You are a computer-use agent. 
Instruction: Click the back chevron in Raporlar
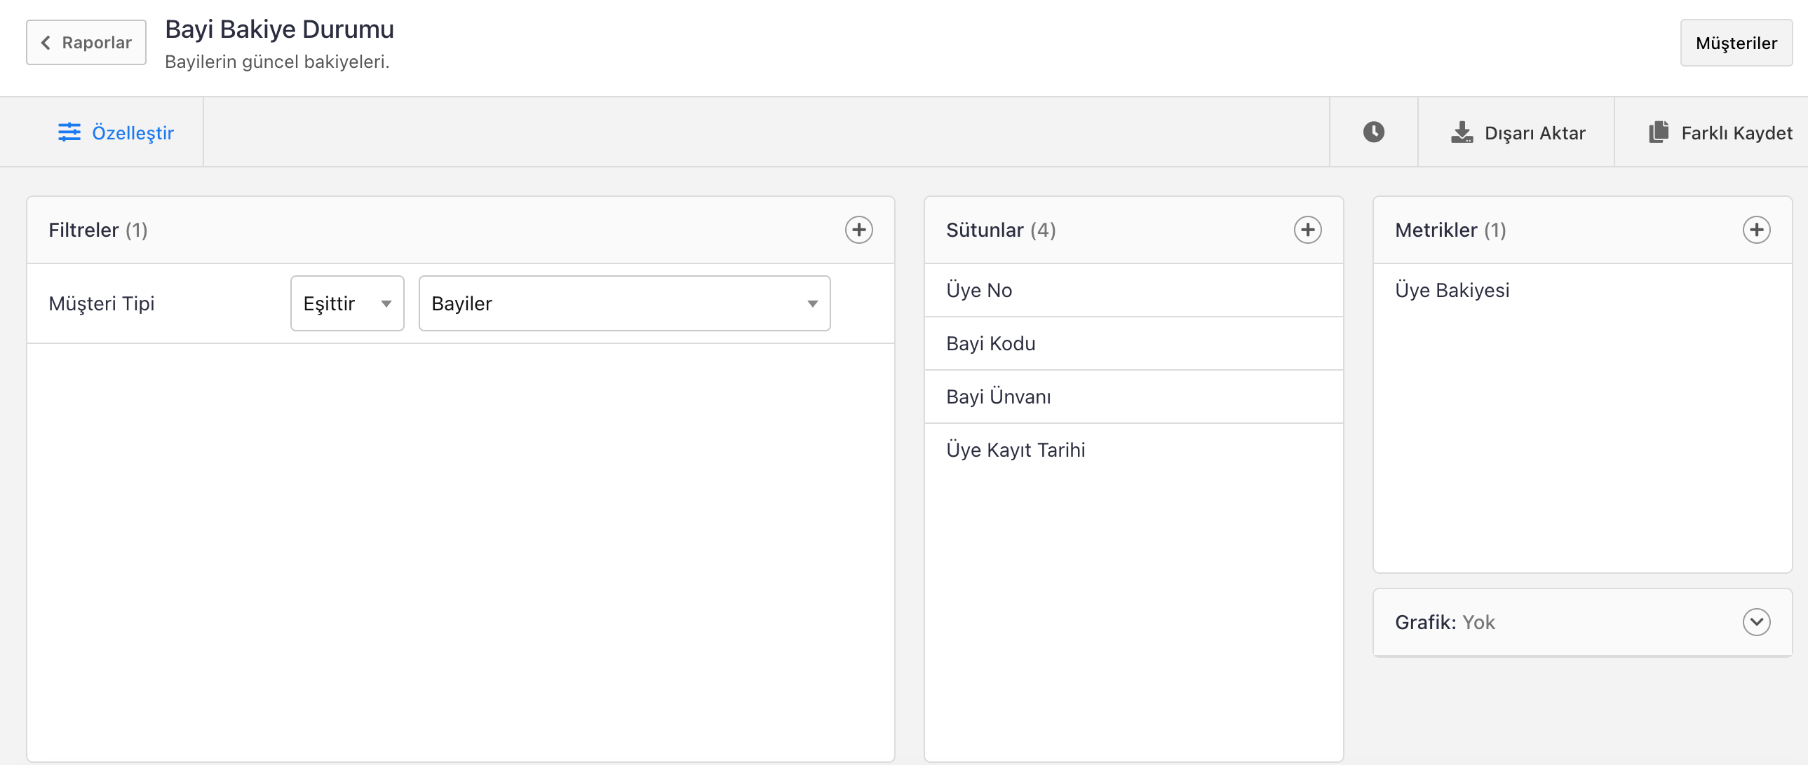click(x=46, y=43)
